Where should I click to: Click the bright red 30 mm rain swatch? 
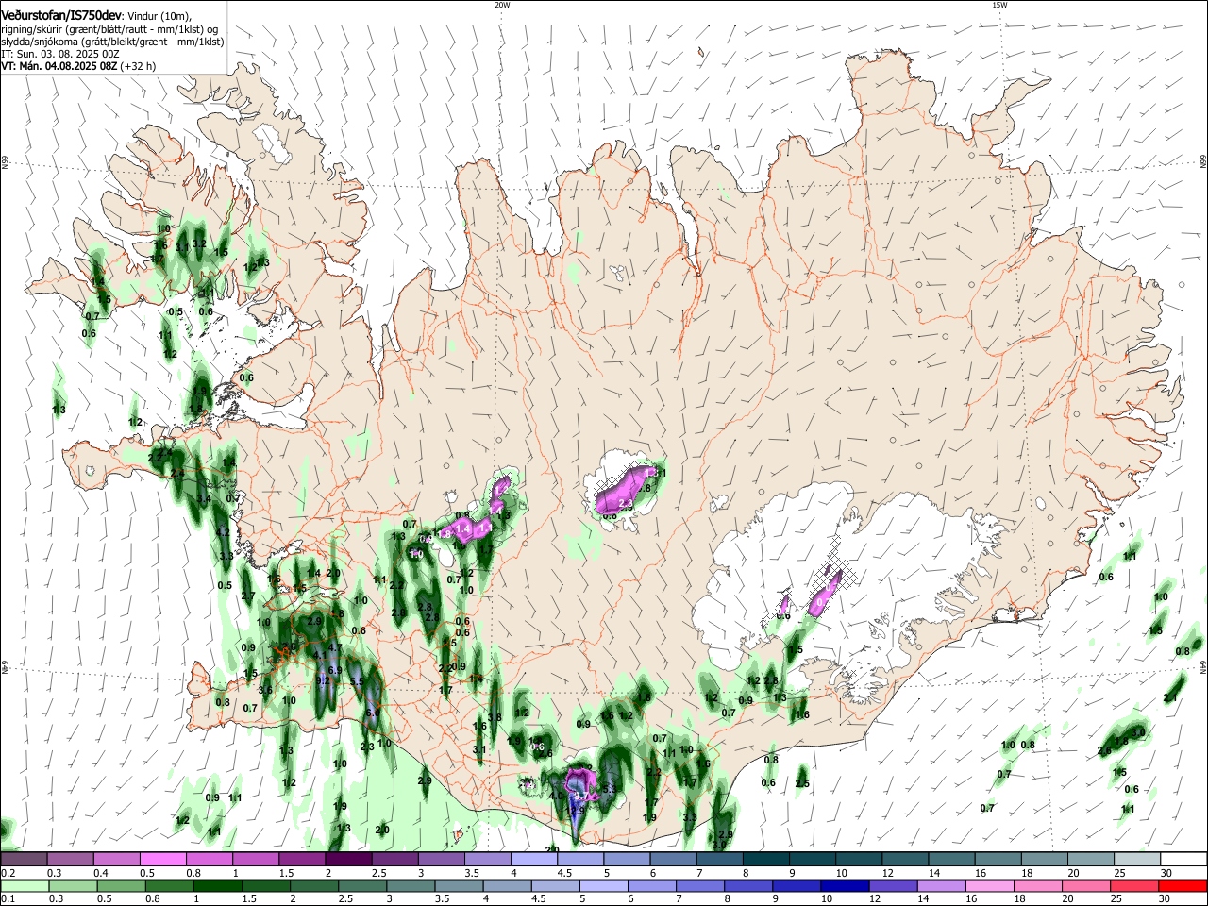click(x=1183, y=886)
